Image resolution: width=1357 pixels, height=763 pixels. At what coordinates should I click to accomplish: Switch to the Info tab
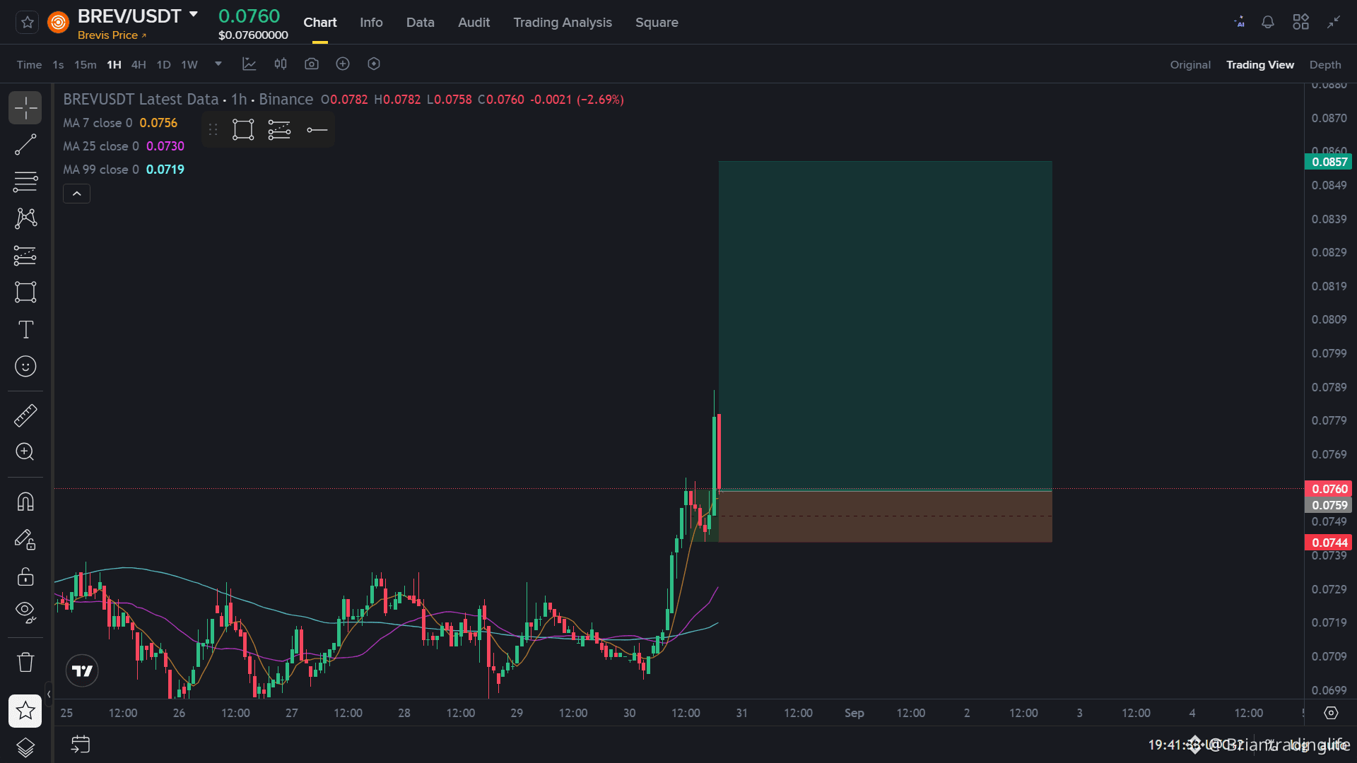371,23
